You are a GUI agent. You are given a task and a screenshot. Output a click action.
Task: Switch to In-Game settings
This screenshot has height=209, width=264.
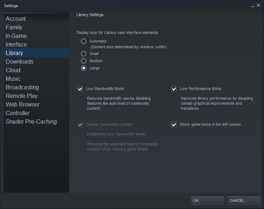pos(36,36)
